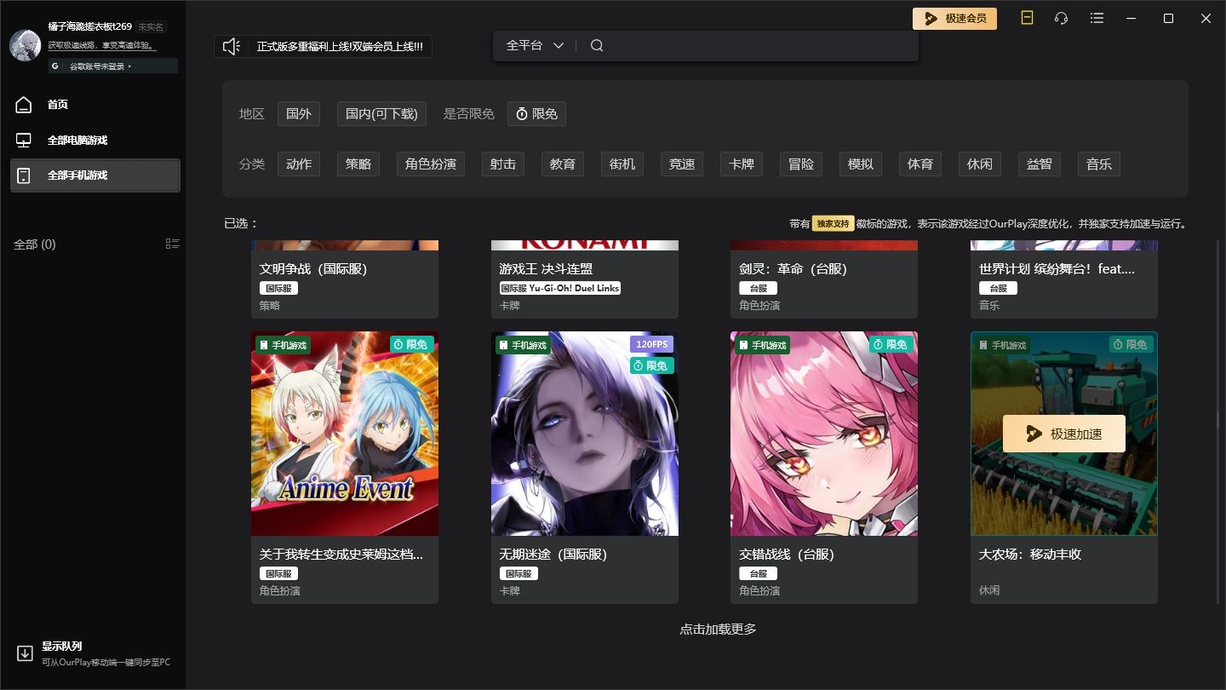
Task: Click the 显示队列 download icon
Action: 25,654
